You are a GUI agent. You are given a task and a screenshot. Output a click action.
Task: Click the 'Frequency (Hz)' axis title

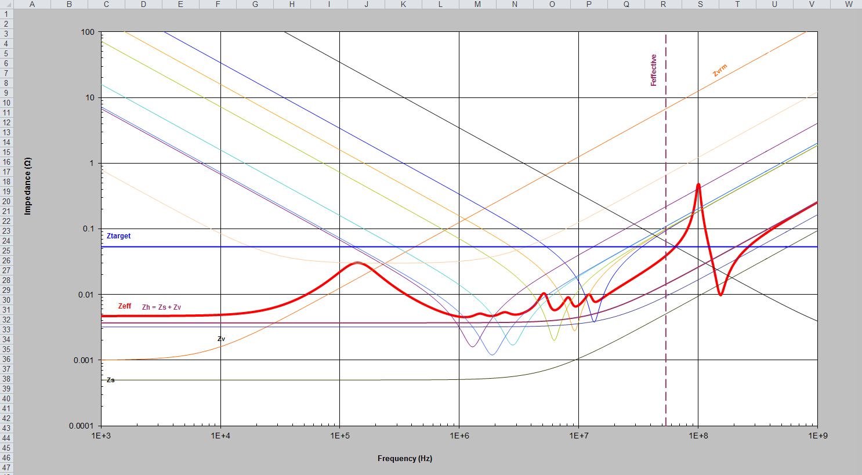click(404, 458)
